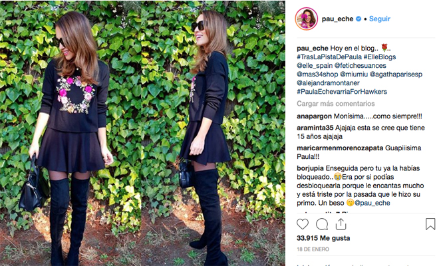The width and height of the screenshot is (439, 266).
Task: Open the pau_eche profile picture
Action: point(306,19)
